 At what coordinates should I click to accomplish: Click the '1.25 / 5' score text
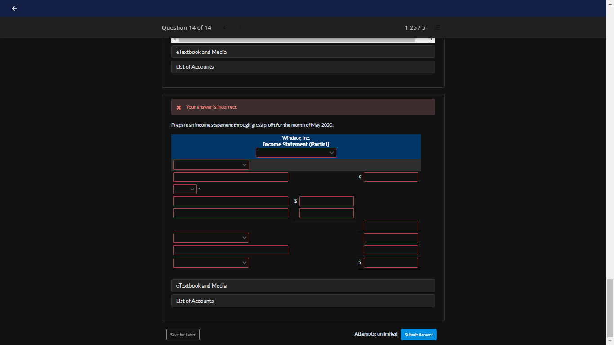pyautogui.click(x=415, y=28)
